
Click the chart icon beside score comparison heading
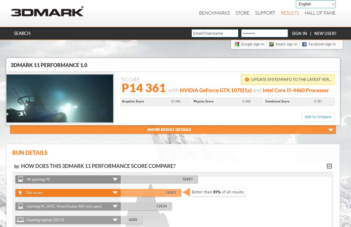pyautogui.click(x=17, y=166)
